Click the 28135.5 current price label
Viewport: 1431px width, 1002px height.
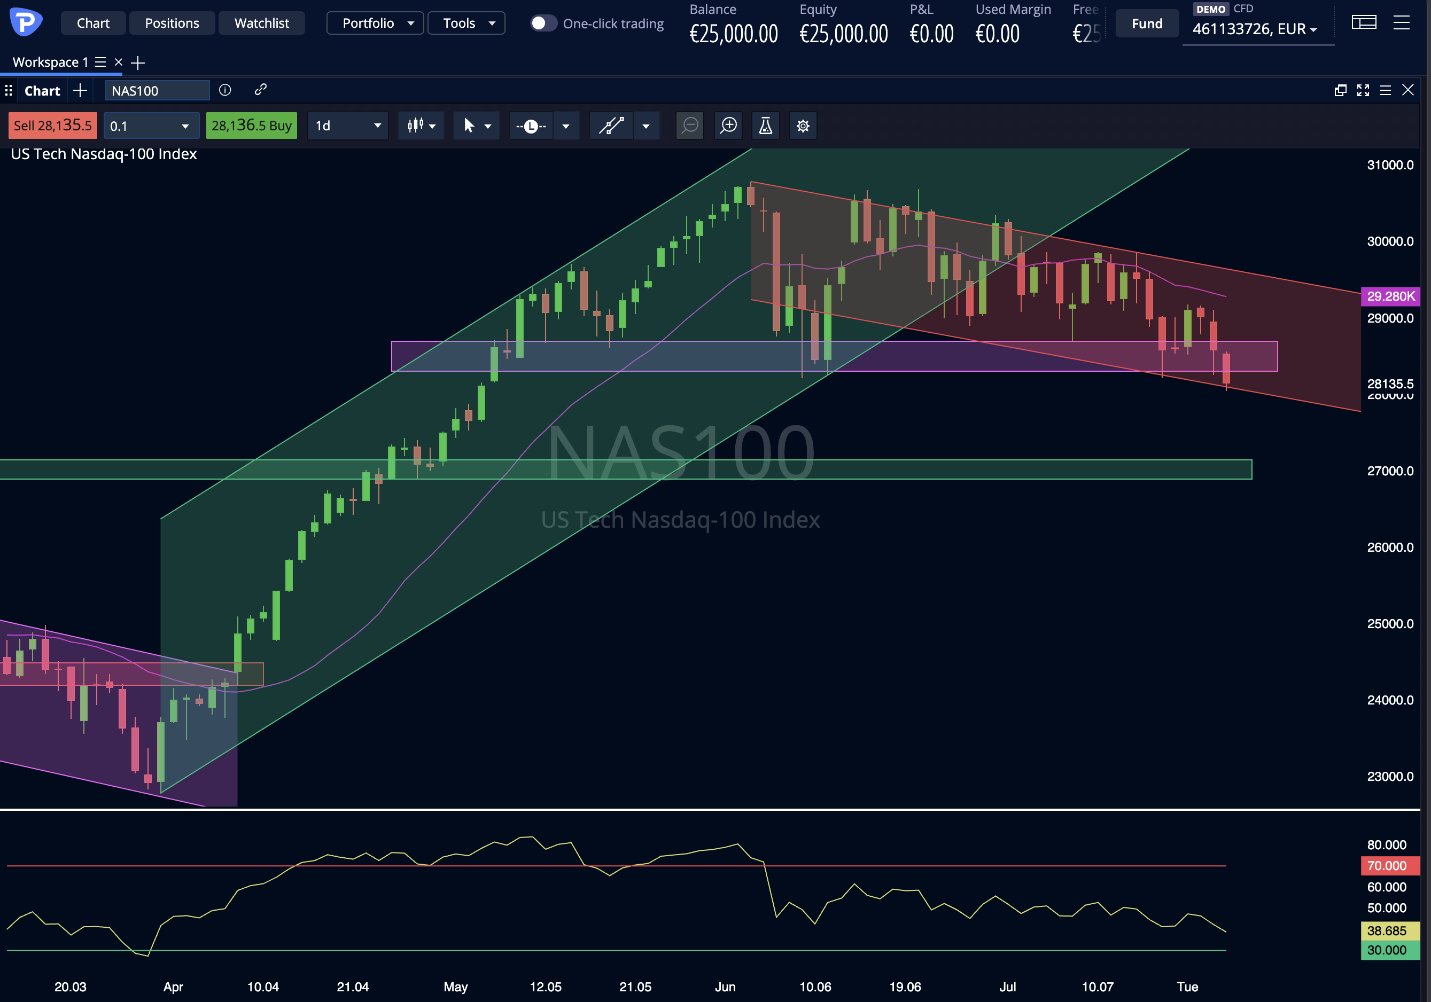pyautogui.click(x=1390, y=383)
